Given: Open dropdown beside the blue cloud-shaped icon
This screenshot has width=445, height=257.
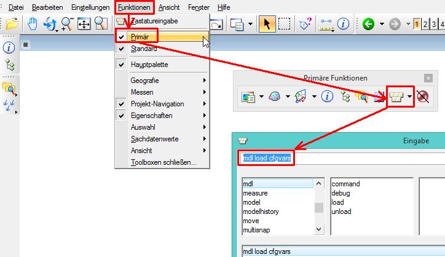Looking at the screenshot, I should pyautogui.click(x=288, y=97).
